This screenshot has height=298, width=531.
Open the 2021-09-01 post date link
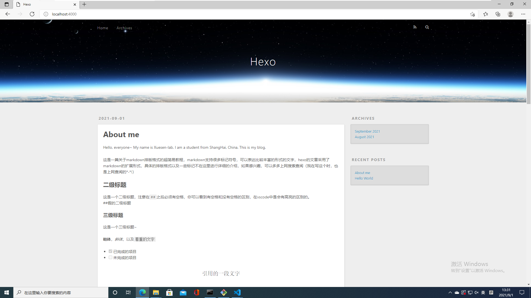[112, 118]
